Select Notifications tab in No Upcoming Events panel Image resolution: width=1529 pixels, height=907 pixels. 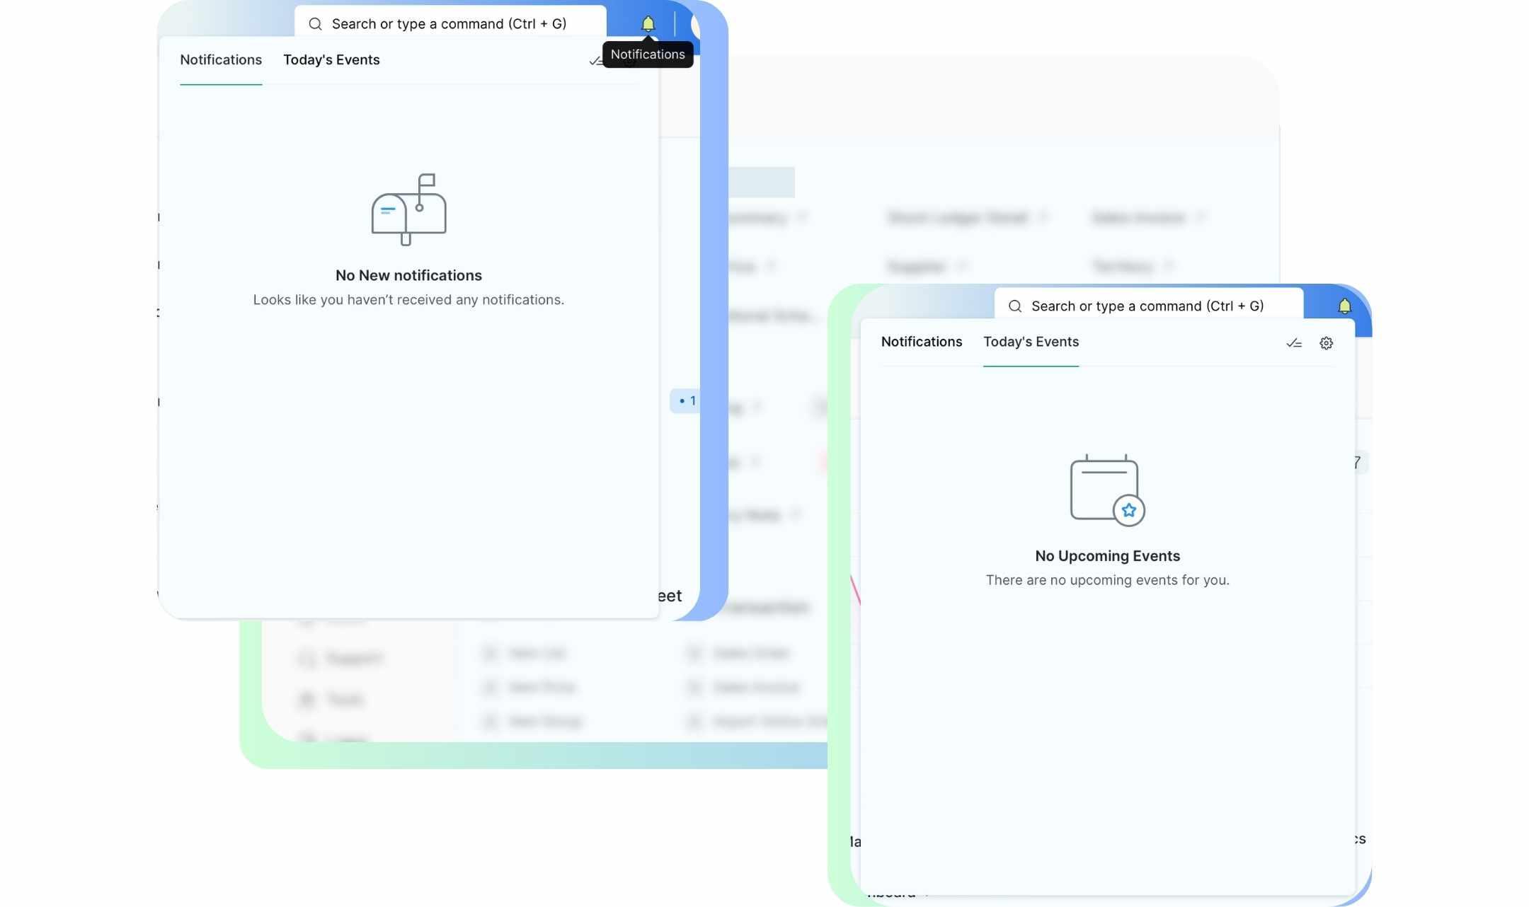tap(921, 342)
